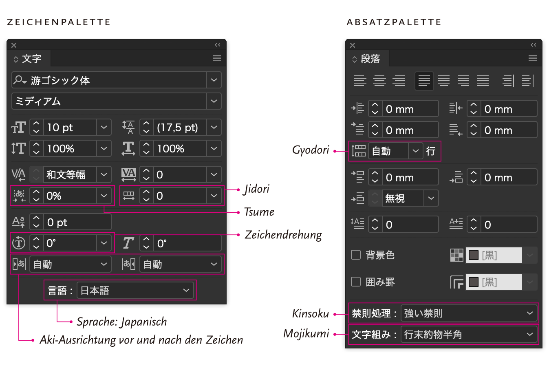Open the 禁則処理 dropdown showing 強い禁則

[x=469, y=313]
